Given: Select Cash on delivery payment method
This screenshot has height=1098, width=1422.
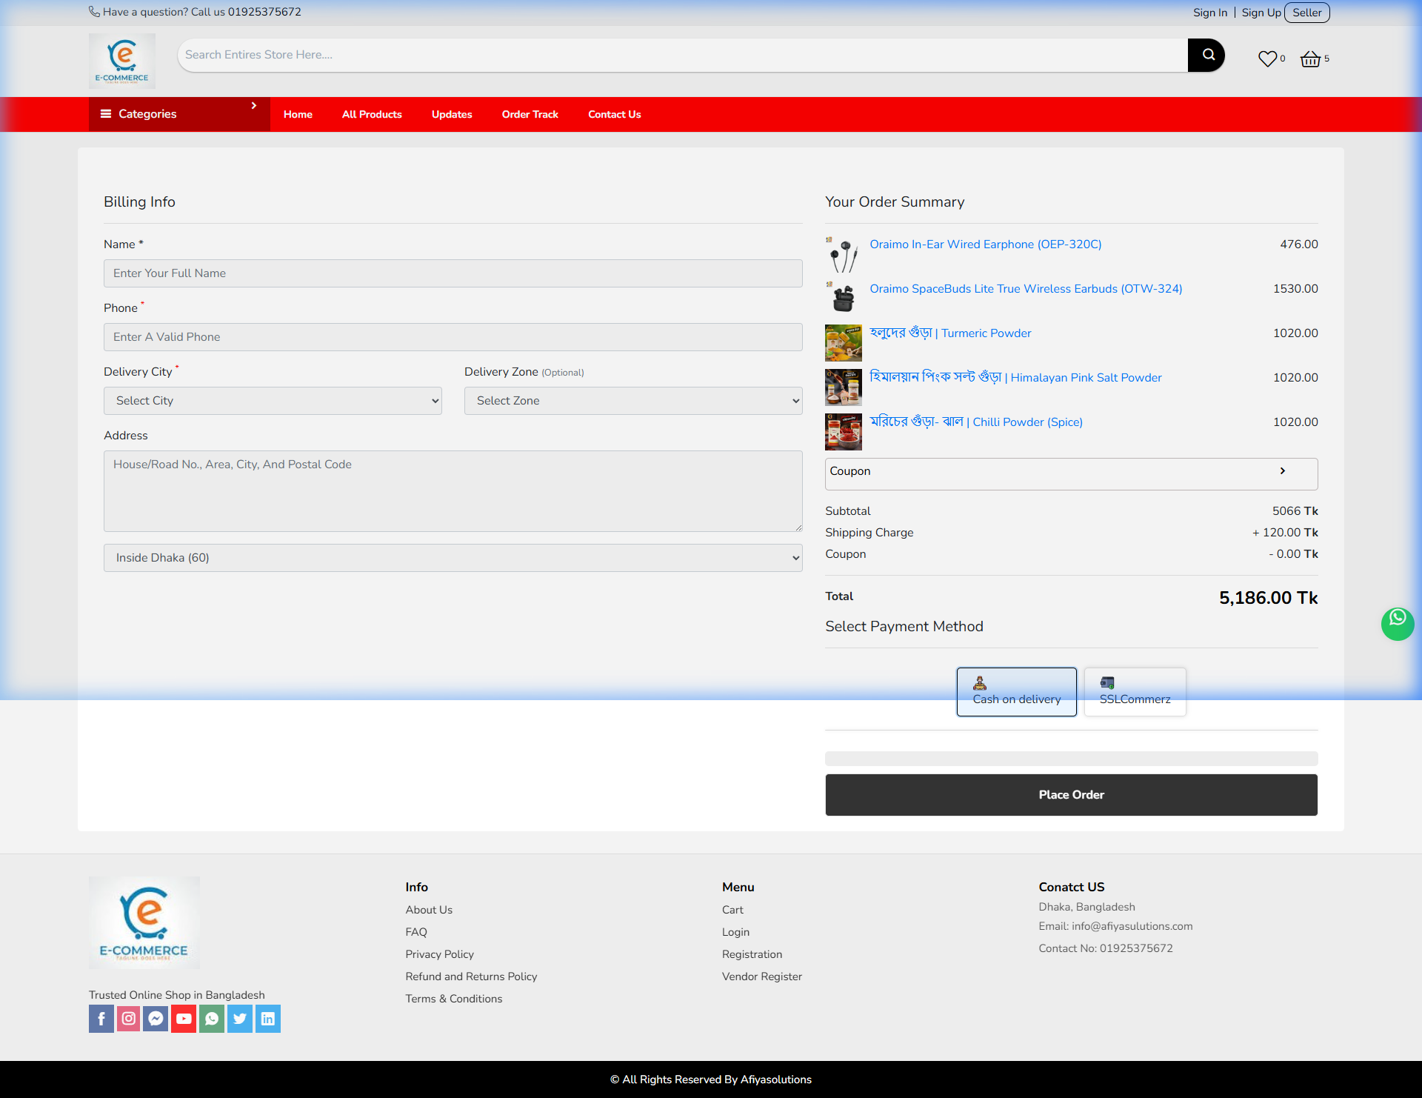Looking at the screenshot, I should 1016,691.
